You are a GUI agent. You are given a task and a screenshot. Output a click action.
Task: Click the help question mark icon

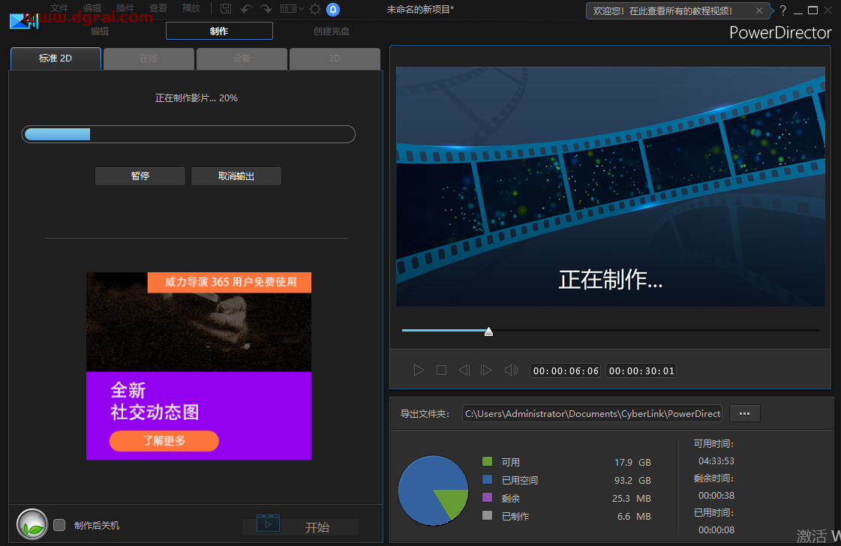point(782,10)
